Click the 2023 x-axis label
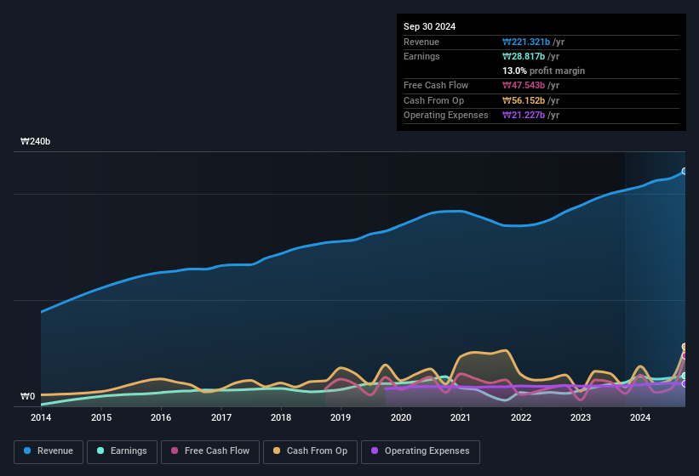The image size is (699, 476). 581,417
